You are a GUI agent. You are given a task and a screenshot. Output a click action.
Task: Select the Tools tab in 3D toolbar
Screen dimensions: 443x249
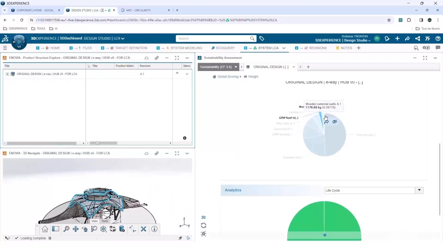coord(105,221)
